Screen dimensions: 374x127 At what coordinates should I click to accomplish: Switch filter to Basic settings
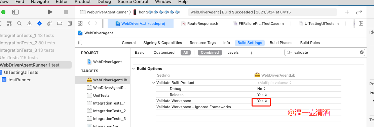[x=140, y=52]
